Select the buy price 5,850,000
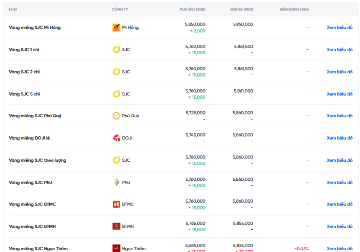Screen dimensions: 360x252 coord(195,24)
